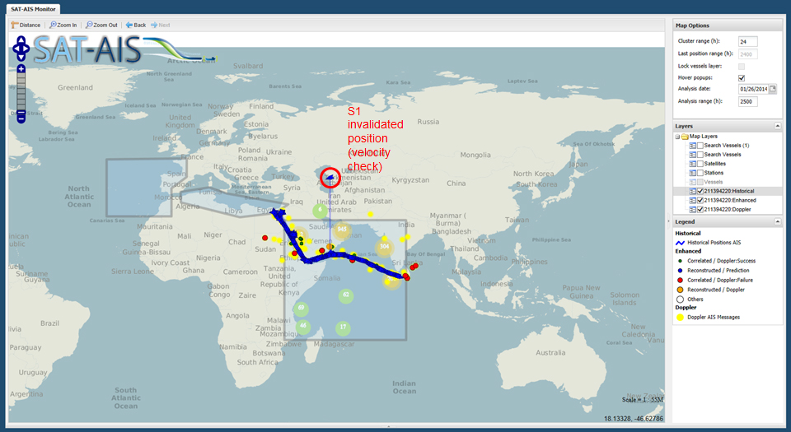Viewport: 791px width, 432px height.
Task: Collapse the Map Layers tree node
Action: [677, 137]
